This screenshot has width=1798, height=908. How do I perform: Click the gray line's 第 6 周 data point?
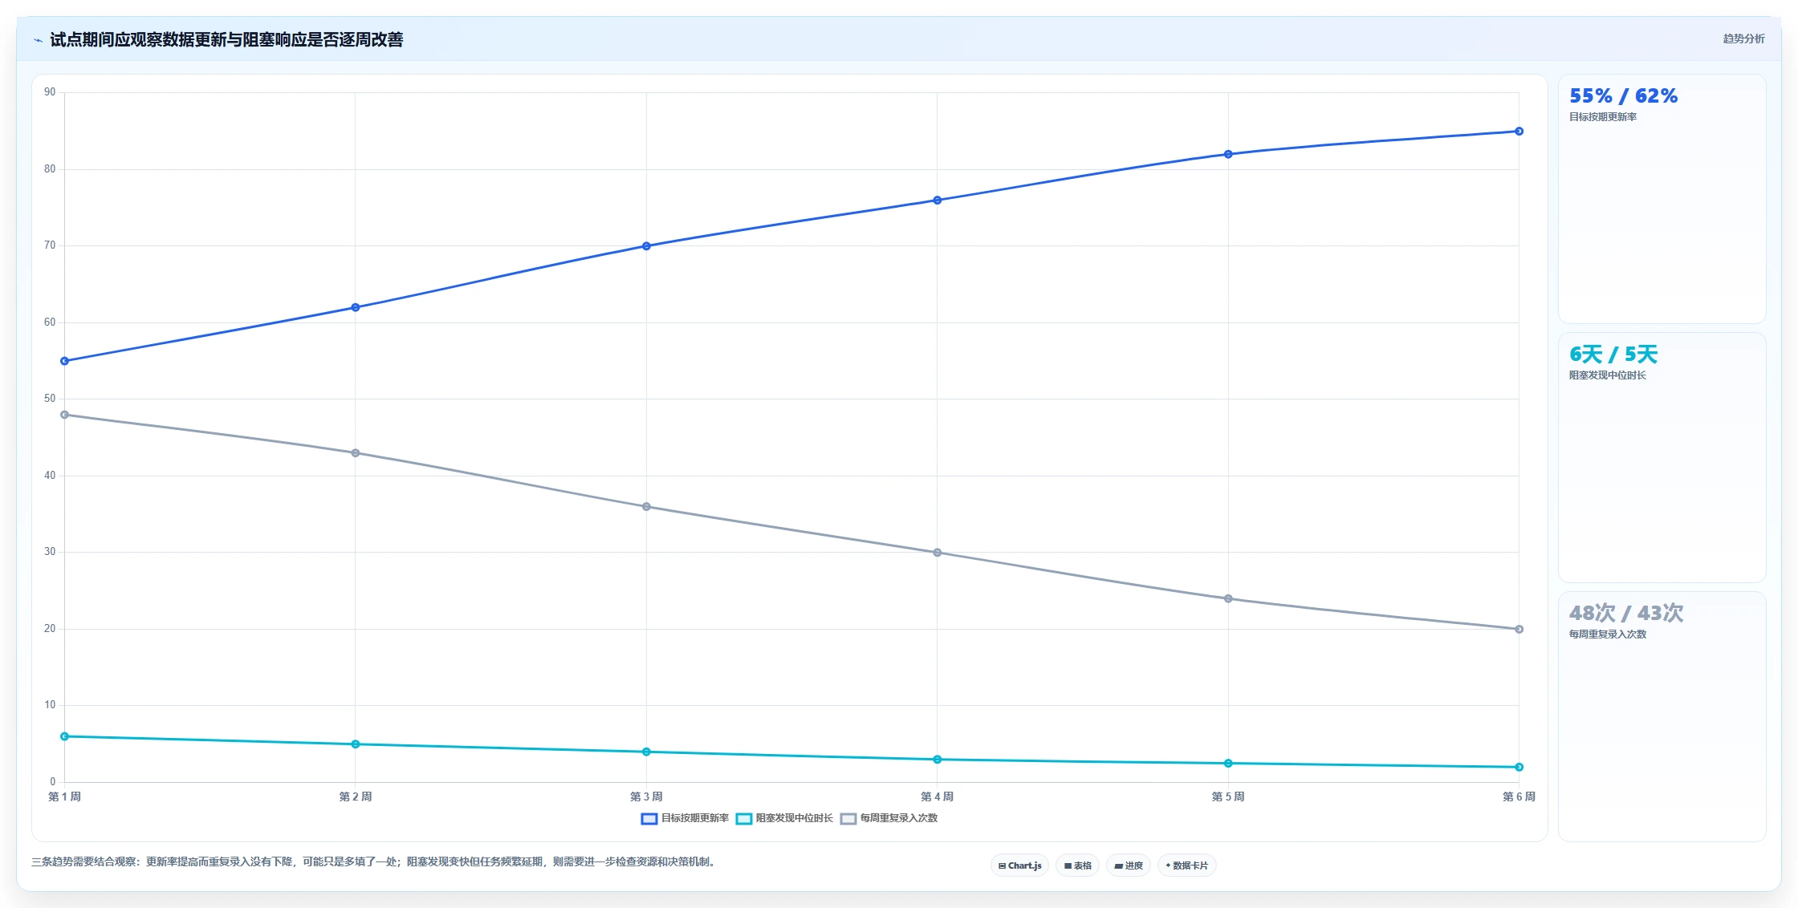[1519, 630]
